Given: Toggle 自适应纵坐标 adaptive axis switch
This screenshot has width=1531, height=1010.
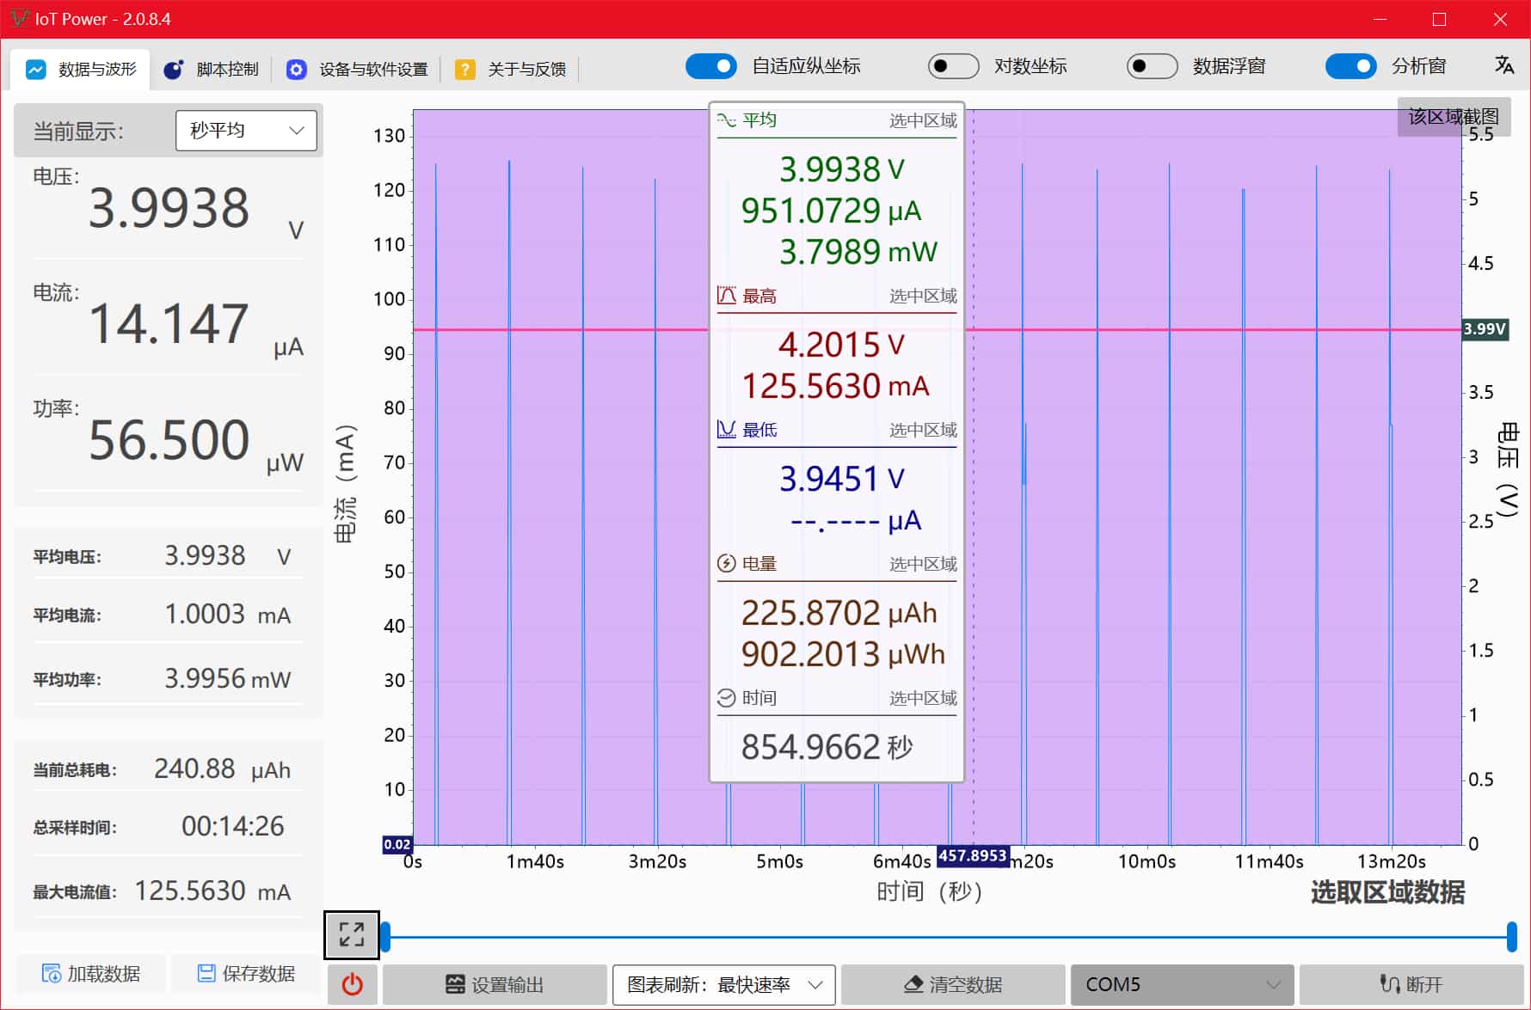Looking at the screenshot, I should (x=711, y=65).
